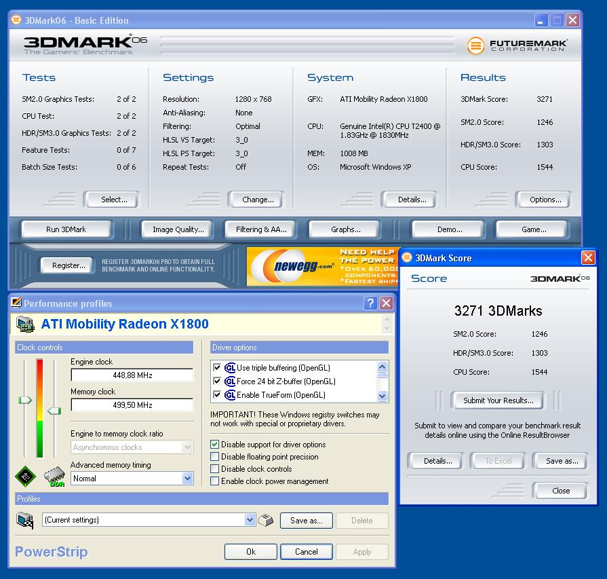Toggle Force 24 bit Z-buffer (OpenGL) checkbox
607x579 pixels.
[x=217, y=381]
